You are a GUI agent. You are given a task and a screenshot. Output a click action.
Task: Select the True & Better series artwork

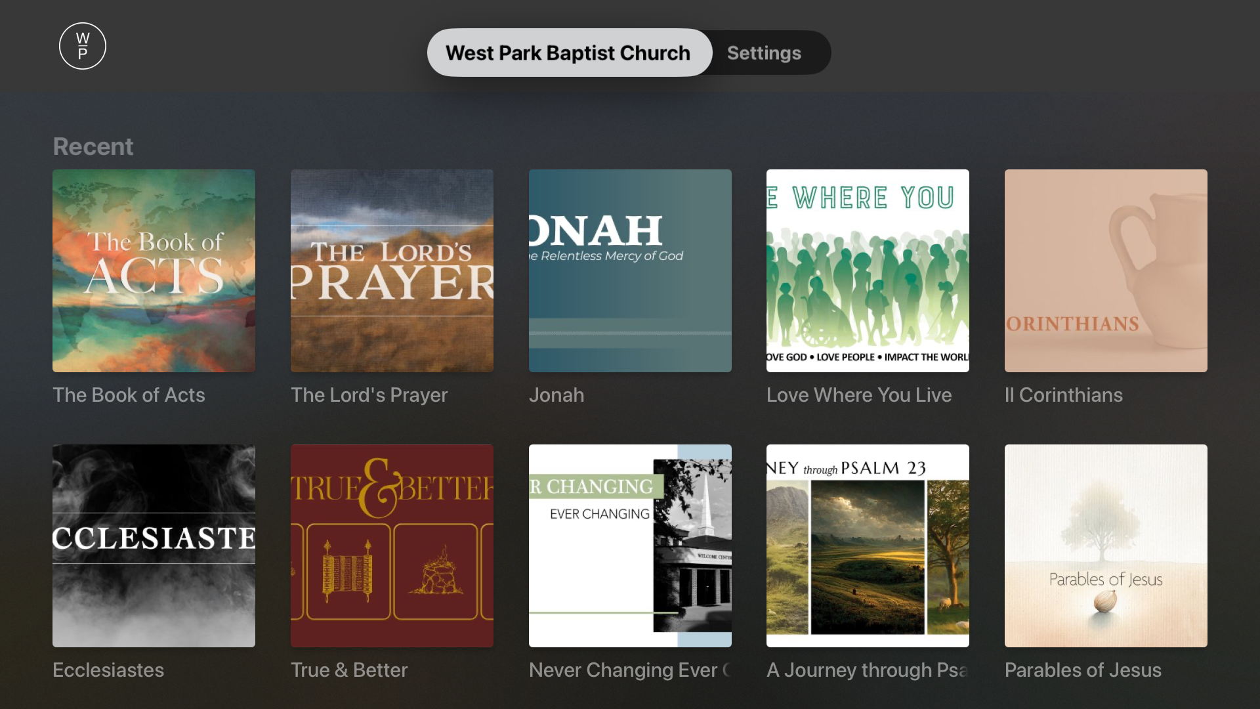pyautogui.click(x=392, y=546)
